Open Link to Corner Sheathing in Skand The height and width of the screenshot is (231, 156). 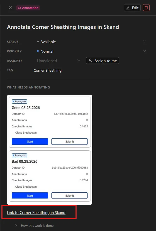[x=36, y=213]
